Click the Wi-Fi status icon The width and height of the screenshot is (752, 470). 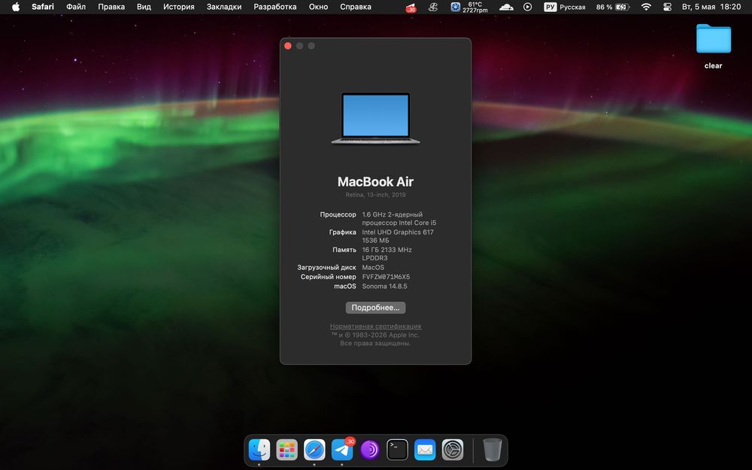(x=647, y=7)
